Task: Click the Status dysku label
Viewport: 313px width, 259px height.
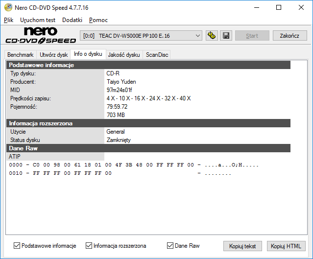Action: (x=25, y=140)
